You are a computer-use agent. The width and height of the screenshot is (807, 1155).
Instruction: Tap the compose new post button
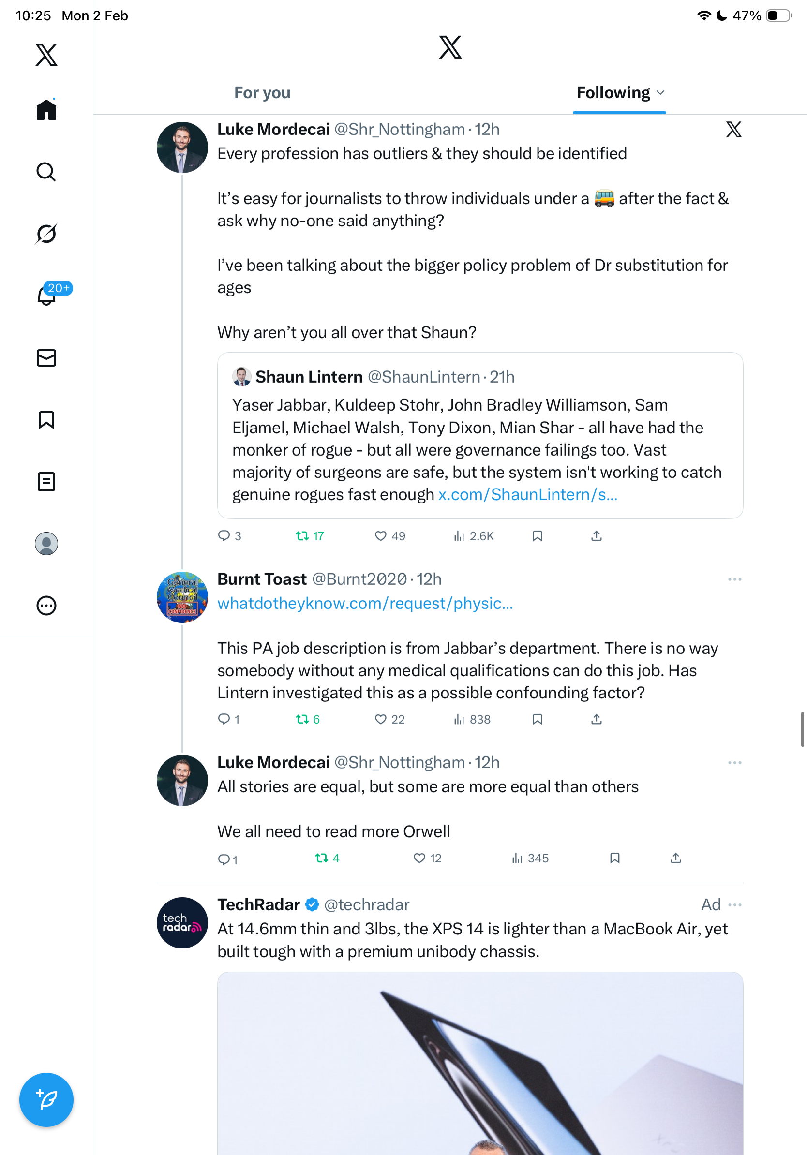(x=46, y=1100)
